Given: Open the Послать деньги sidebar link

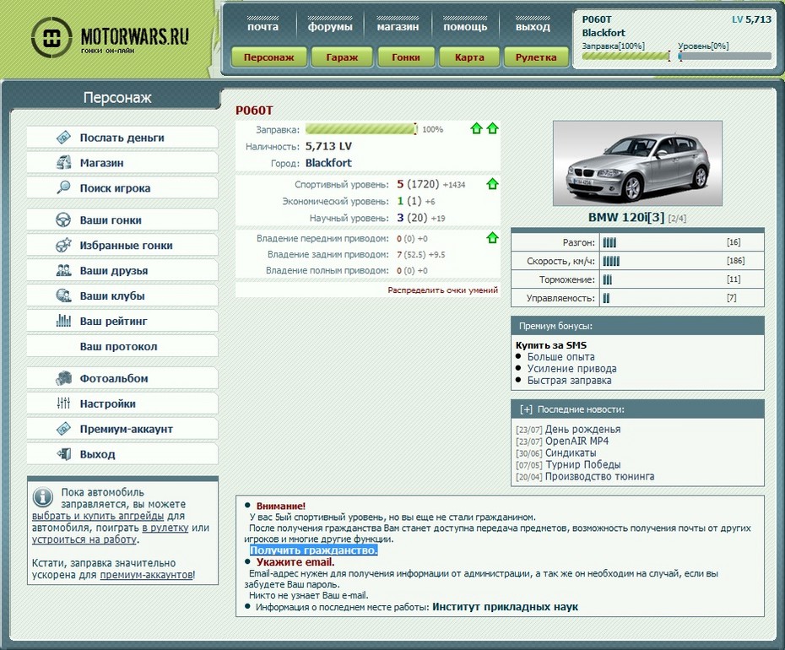Looking at the screenshot, I should pyautogui.click(x=122, y=138).
